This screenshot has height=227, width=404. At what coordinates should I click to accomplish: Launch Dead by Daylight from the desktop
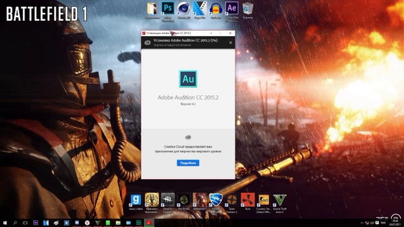tap(168, 203)
